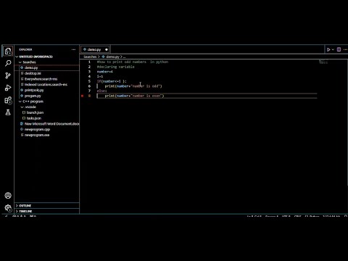This screenshot has height=261, width=348.
Task: Click the unsaved dot on demo.py tab
Action: 107,49
